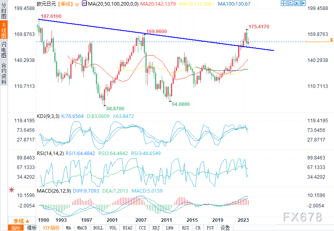Open the 闪电图 sidebar view
The height and width of the screenshot is (231, 334).
4,50
